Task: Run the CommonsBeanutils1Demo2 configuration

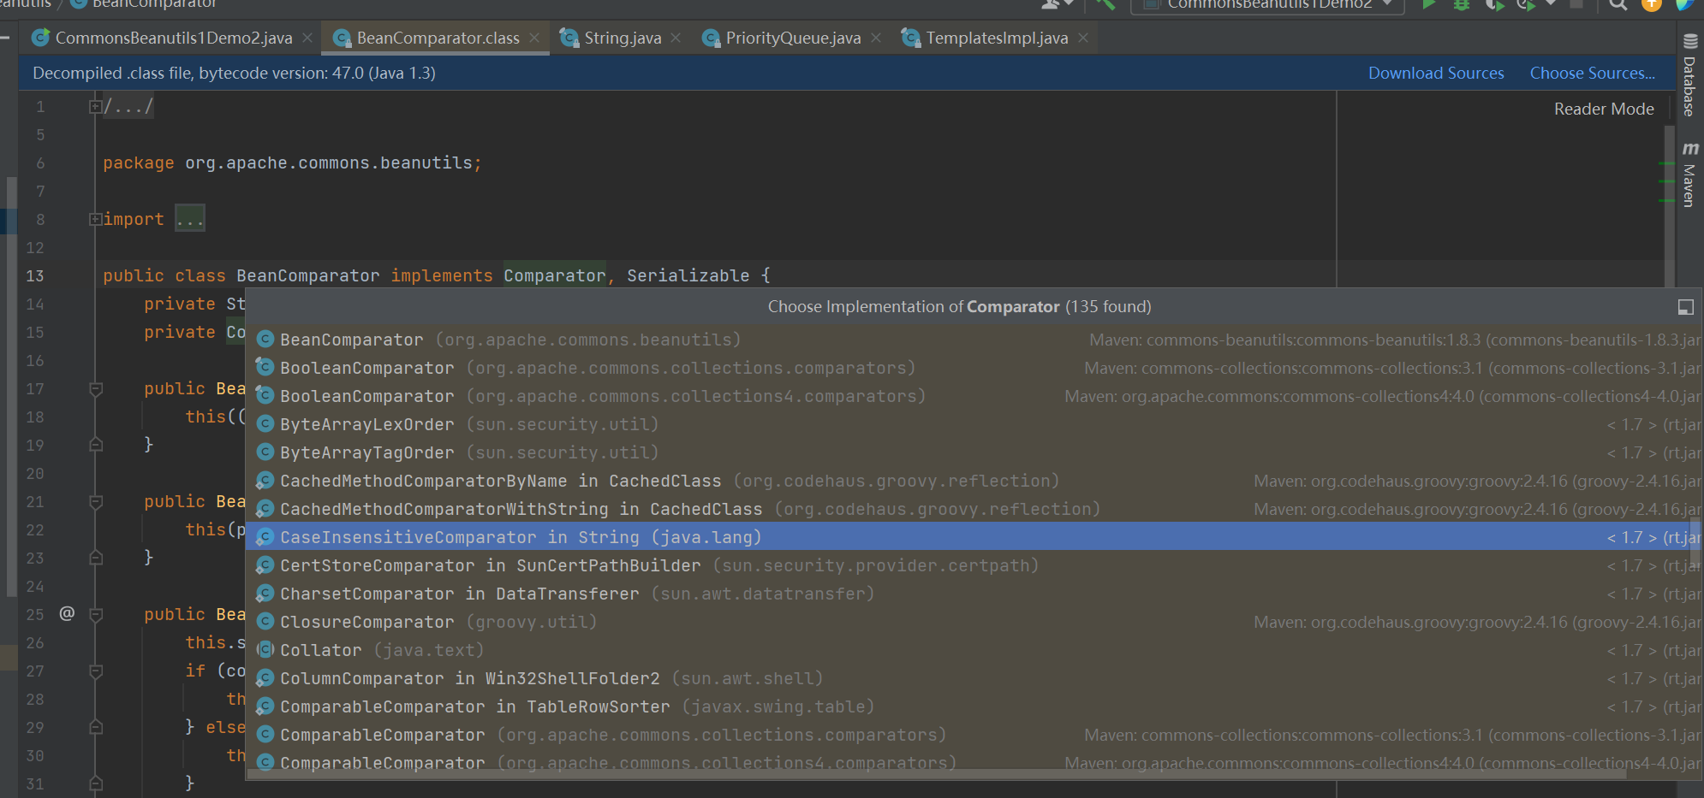Action: [1429, 4]
